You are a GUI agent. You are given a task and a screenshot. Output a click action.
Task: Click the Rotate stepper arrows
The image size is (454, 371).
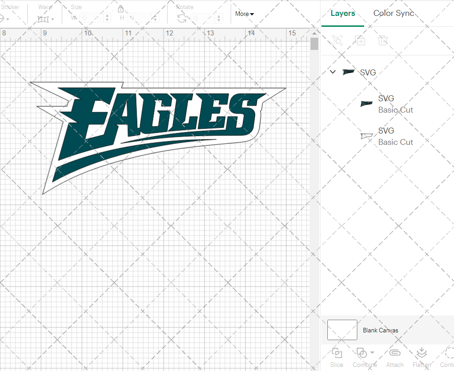click(219, 18)
